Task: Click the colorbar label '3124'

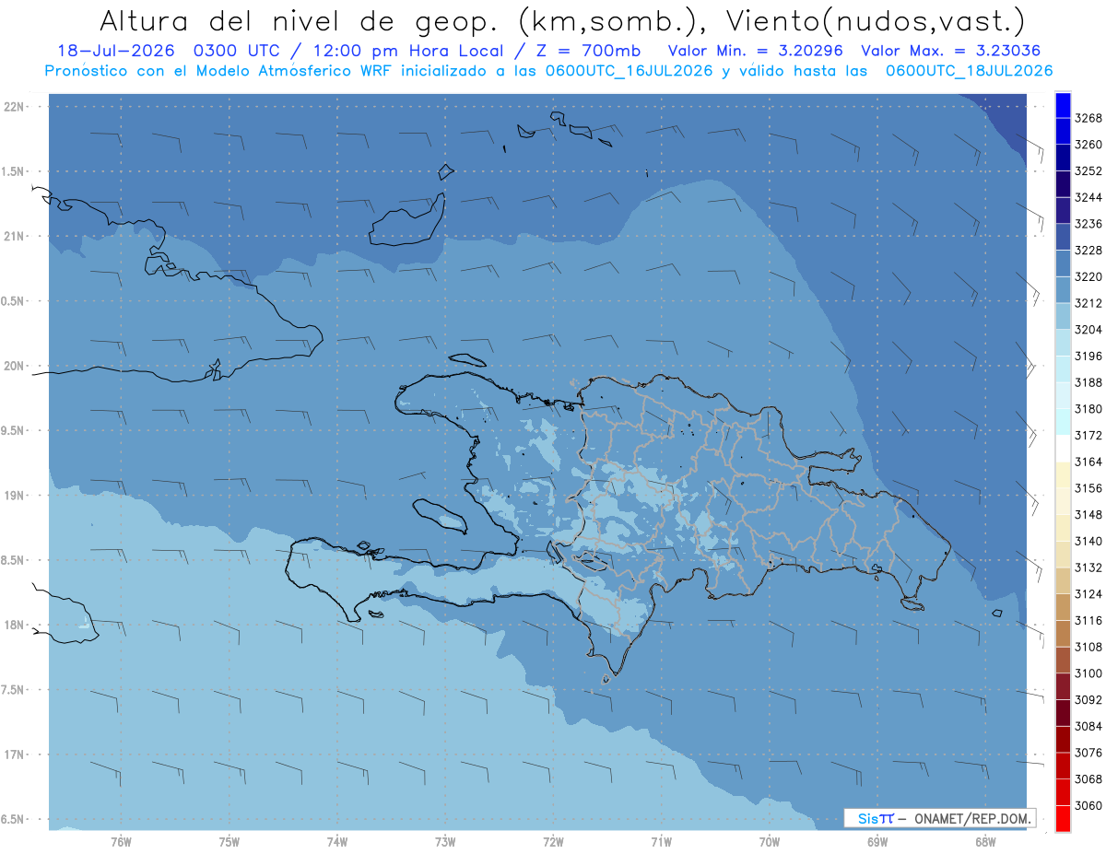Action: tap(1088, 593)
